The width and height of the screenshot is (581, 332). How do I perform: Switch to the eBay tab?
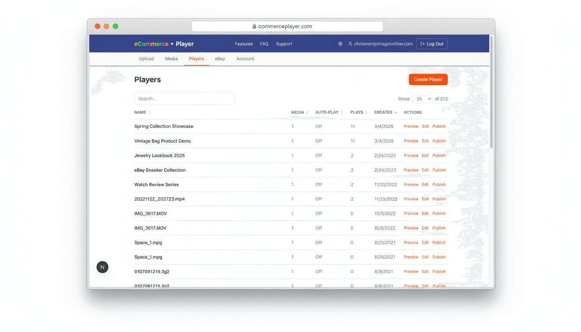click(x=220, y=58)
